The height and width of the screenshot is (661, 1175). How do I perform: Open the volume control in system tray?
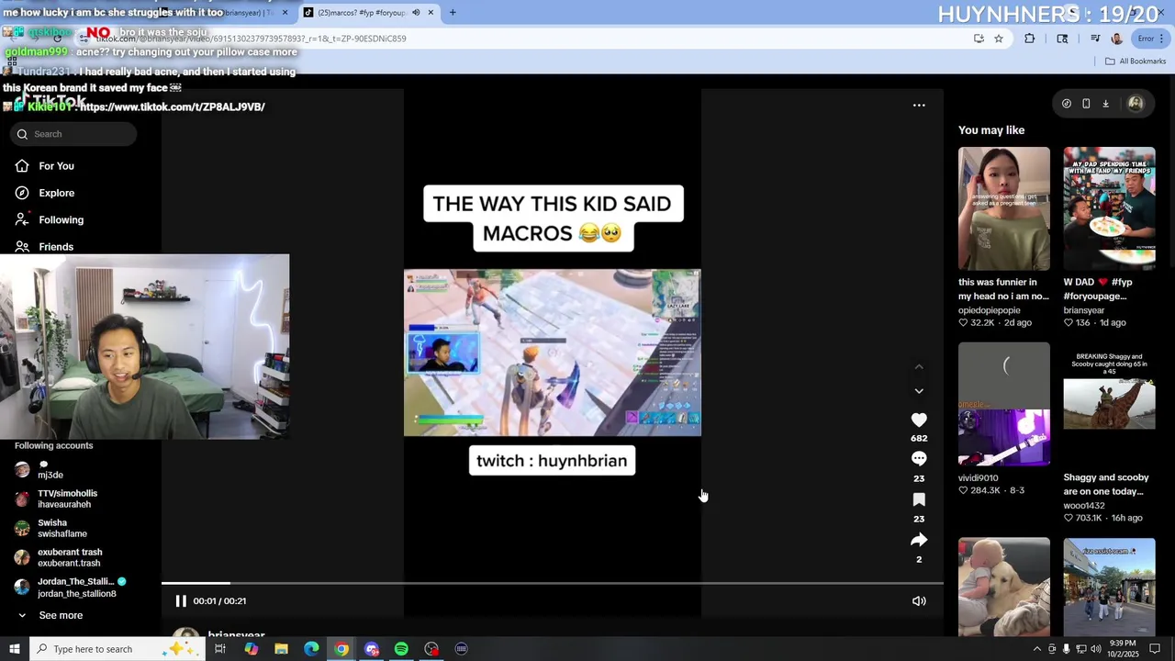click(x=1095, y=649)
